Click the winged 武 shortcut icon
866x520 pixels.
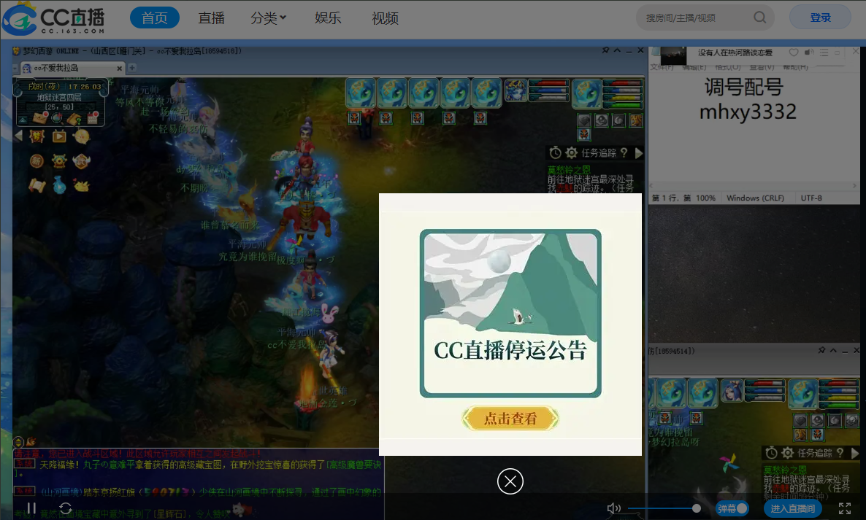pyautogui.click(x=81, y=161)
